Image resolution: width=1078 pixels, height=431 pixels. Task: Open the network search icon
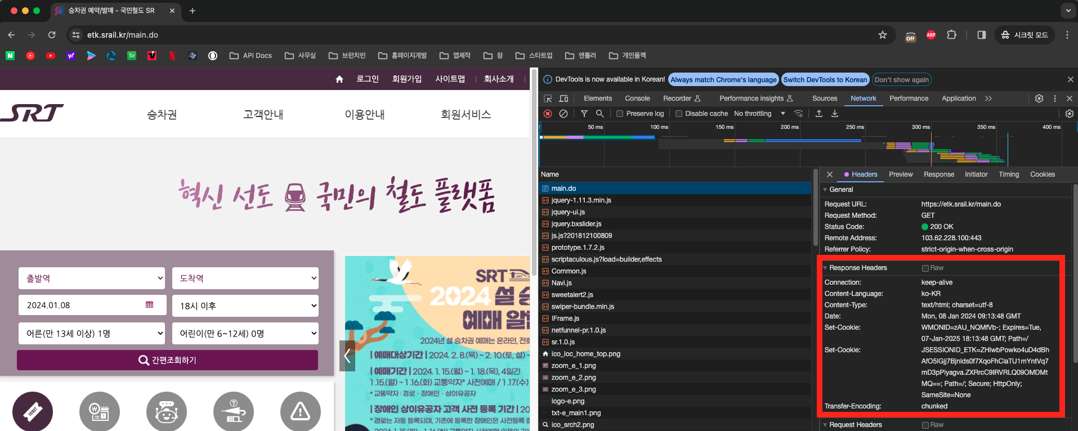click(x=600, y=114)
